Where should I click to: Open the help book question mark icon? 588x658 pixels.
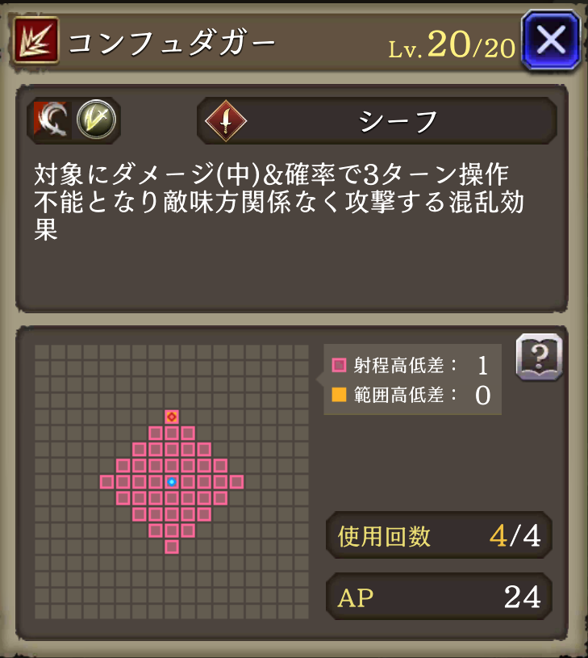(539, 357)
